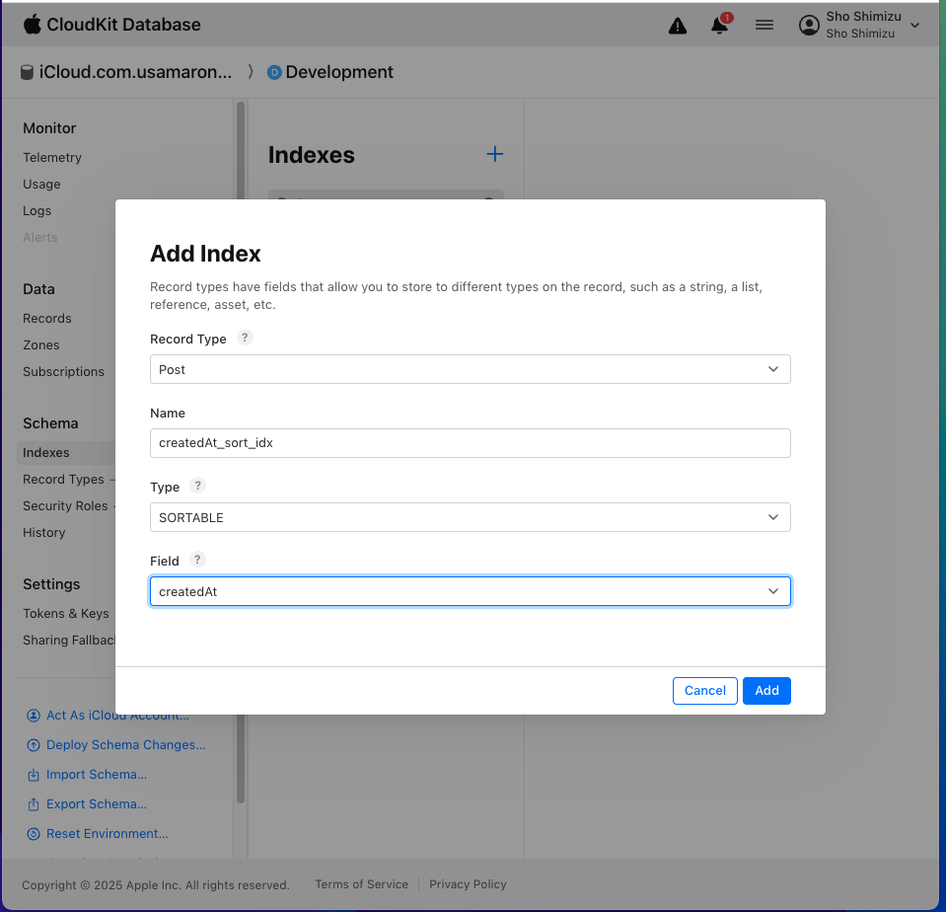Screen dimensions: 946x912
Task: Select Records under Data in sidebar
Action: (47, 319)
